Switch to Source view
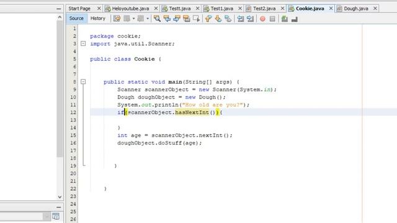397x223 pixels. tap(76, 19)
